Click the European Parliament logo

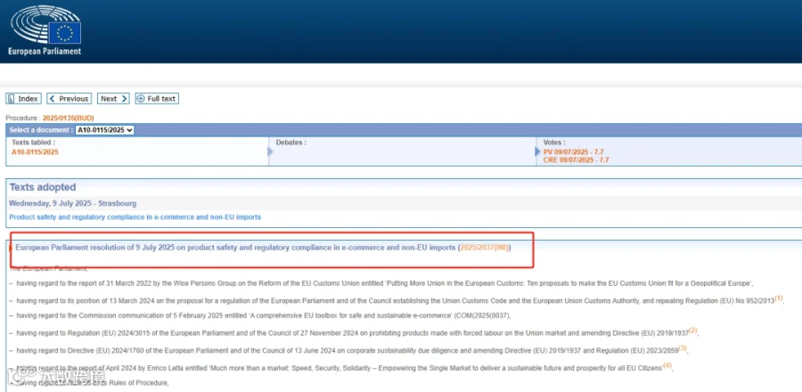click(x=45, y=30)
